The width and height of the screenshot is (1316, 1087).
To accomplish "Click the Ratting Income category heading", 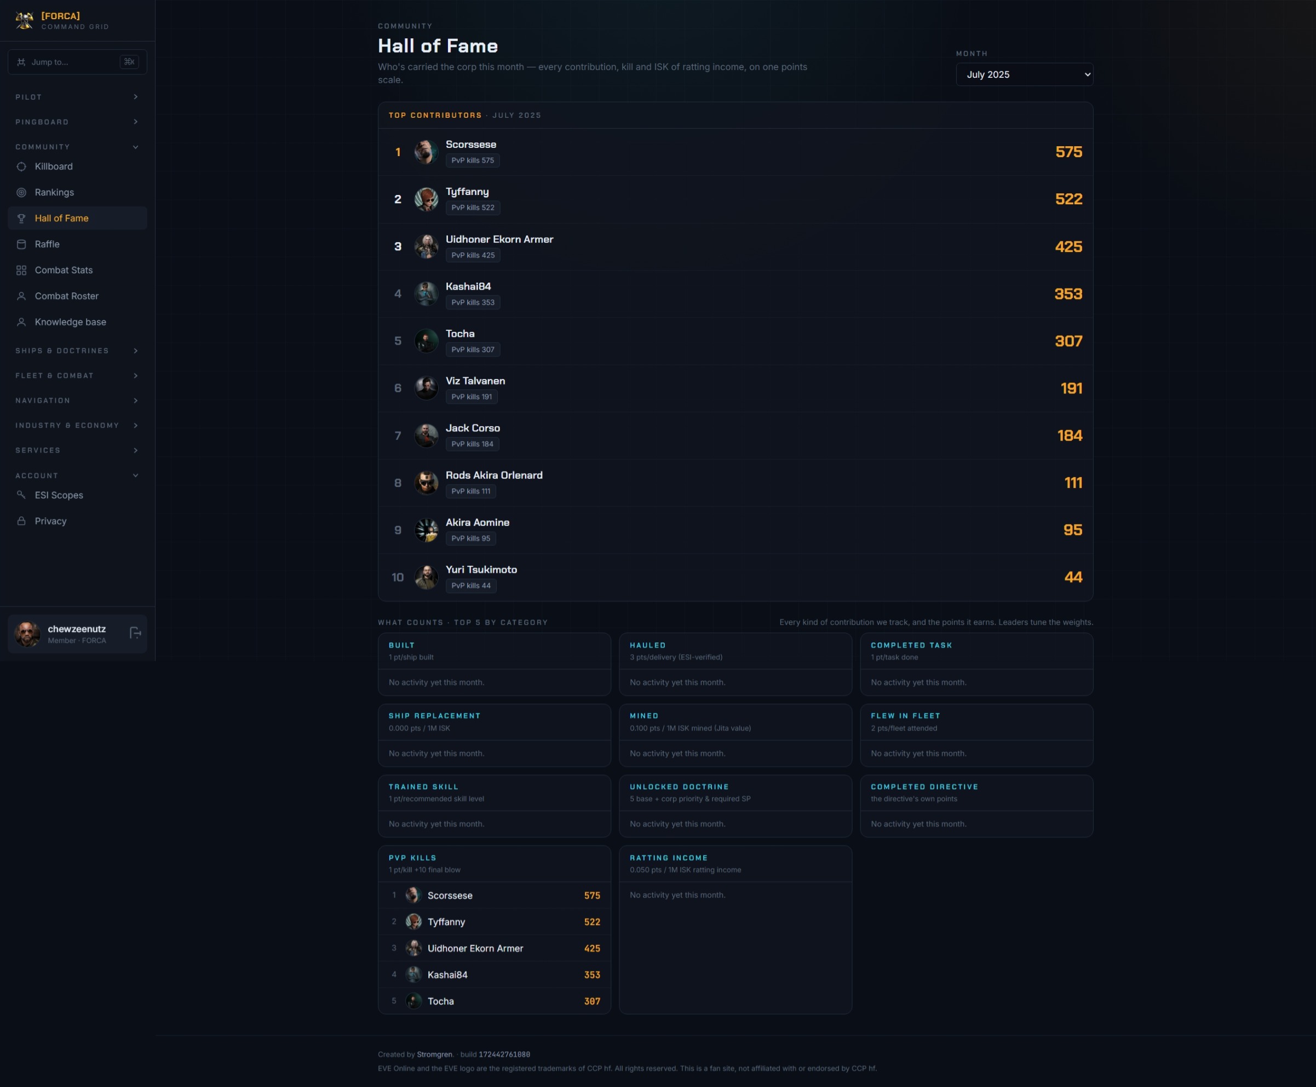I will 669,858.
